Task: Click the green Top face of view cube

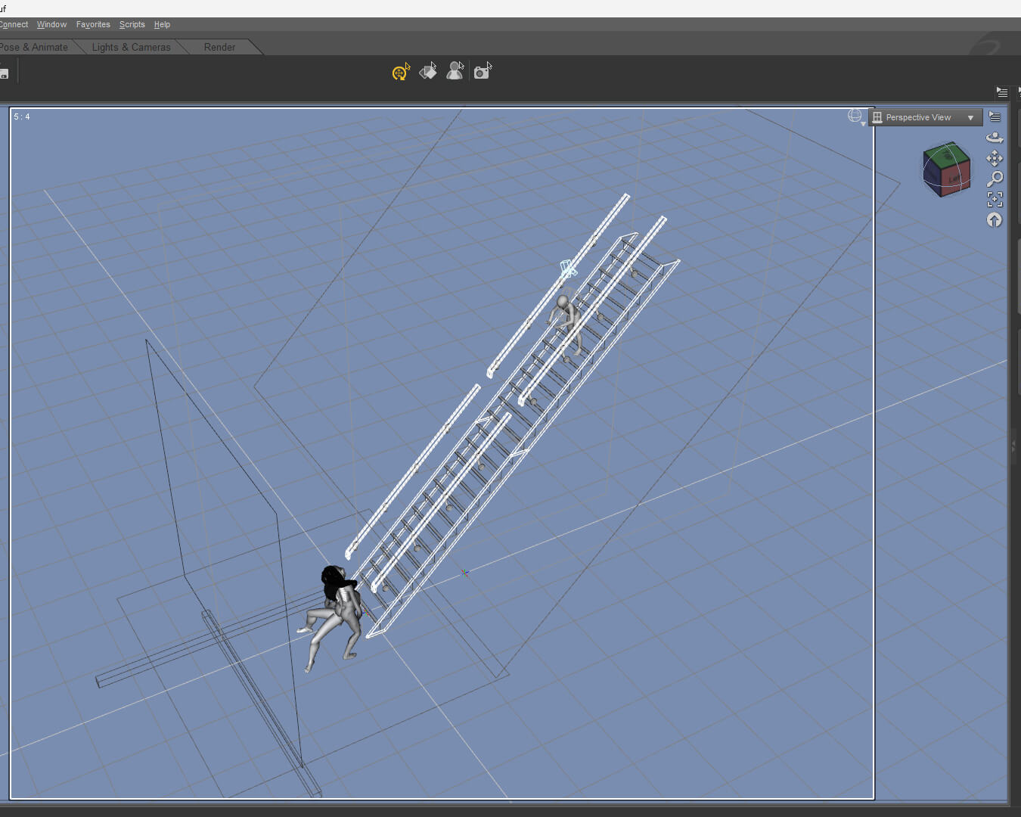Action: pyautogui.click(x=947, y=155)
